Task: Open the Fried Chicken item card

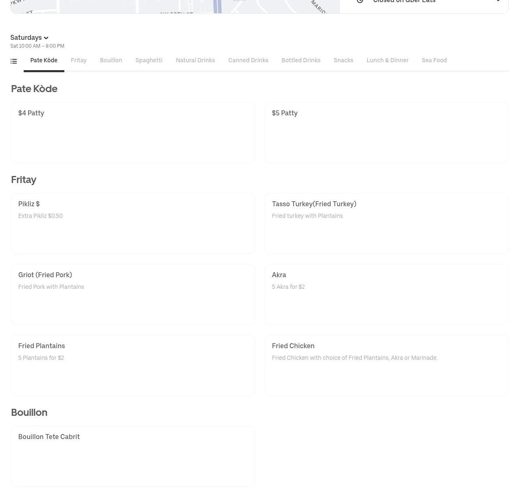Action: coord(387,366)
